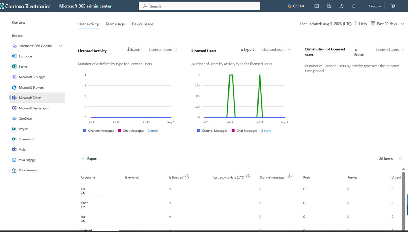Switch to the Device usage tab
412x232 pixels.
(x=143, y=24)
